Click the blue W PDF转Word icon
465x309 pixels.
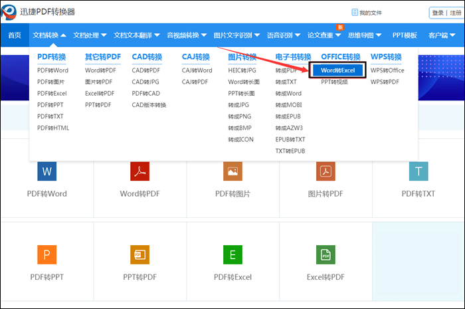(x=47, y=171)
